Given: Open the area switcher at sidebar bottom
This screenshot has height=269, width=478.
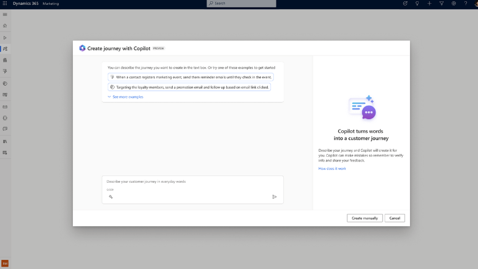Looking at the screenshot, I should click(5, 263).
